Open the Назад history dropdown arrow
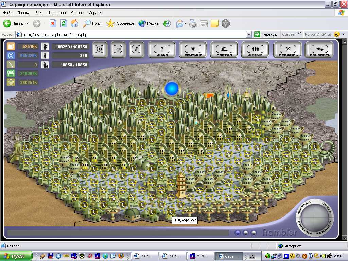Viewport: 348px width, 261px height. (27, 23)
